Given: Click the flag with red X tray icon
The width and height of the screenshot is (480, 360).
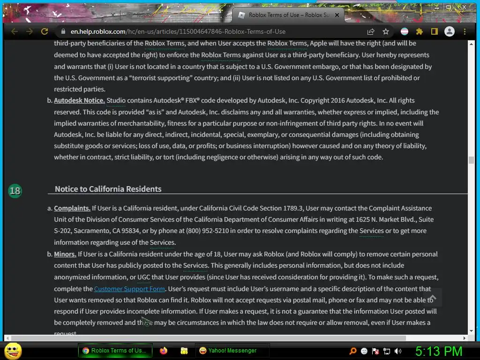Looking at the screenshot, I should tap(375, 351).
